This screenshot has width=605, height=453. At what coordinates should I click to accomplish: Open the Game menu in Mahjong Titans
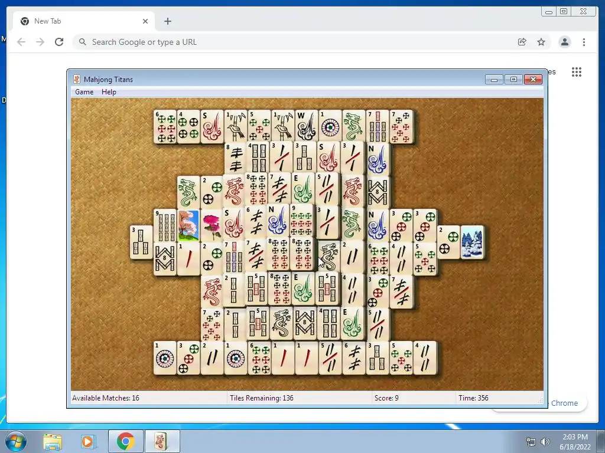click(84, 91)
